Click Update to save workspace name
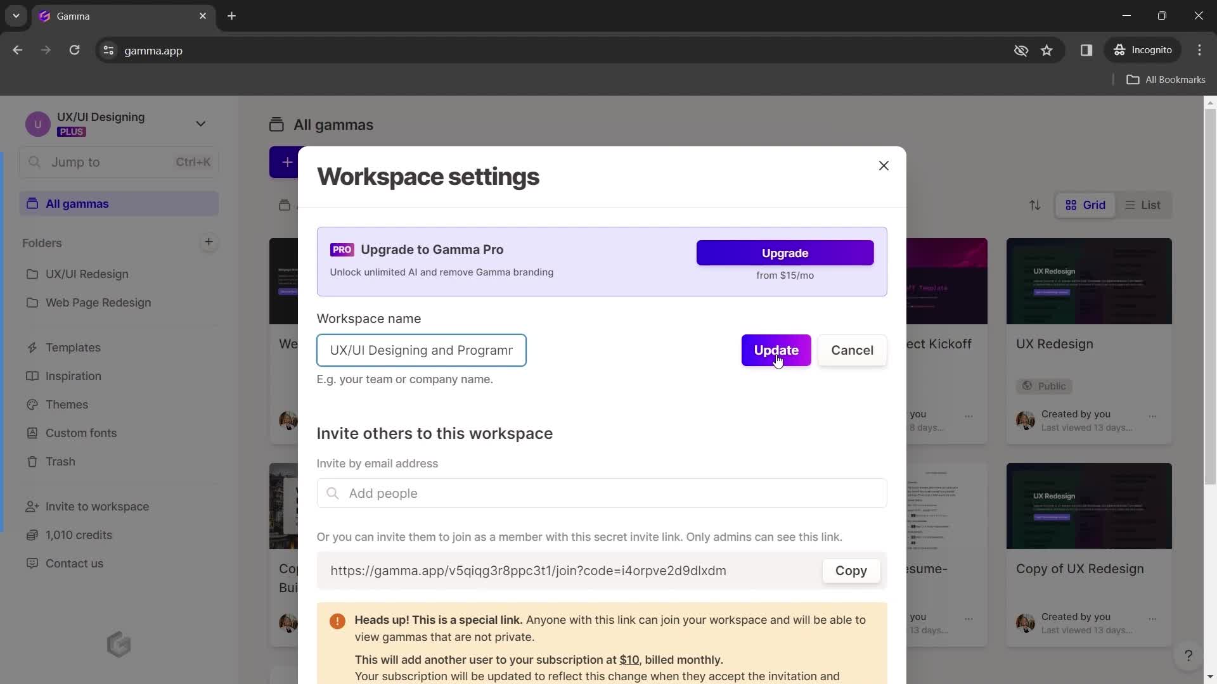Image resolution: width=1217 pixels, height=684 pixels. (x=776, y=350)
